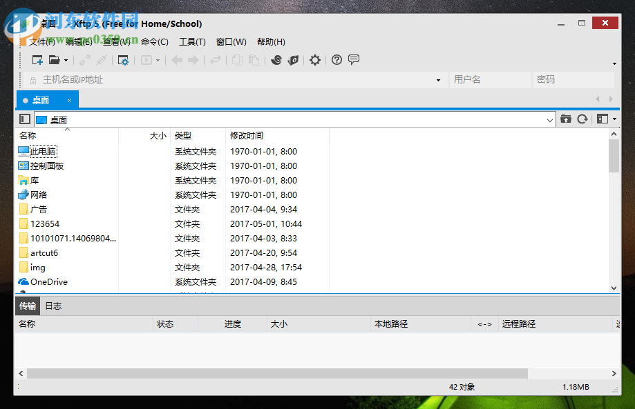Launch Xshell via its toolbar icon
This screenshot has width=635, height=409.
coord(277,60)
